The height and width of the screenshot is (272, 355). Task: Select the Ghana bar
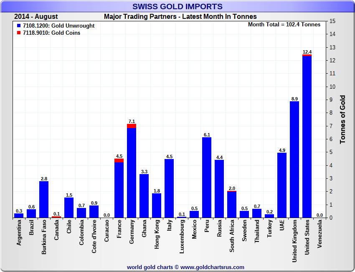click(144, 195)
